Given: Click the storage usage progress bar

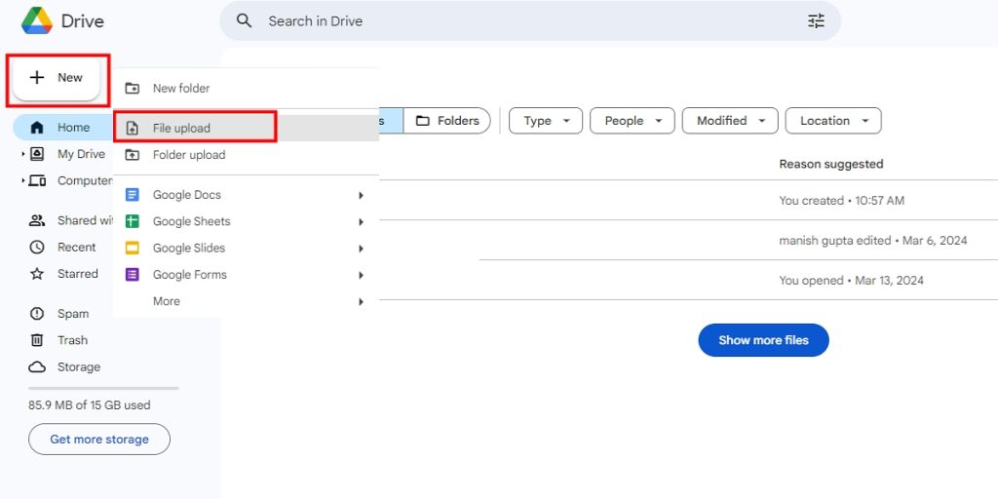Looking at the screenshot, I should point(103,388).
